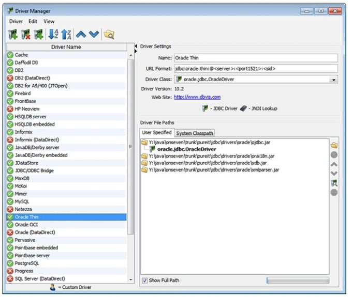Click the sort drivers descending Z-A icon
Image resolution: width=352 pixels, height=297 pixels.
click(x=66, y=35)
